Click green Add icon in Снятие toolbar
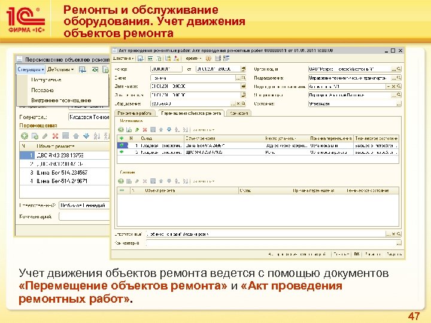 pyautogui.click(x=121, y=181)
